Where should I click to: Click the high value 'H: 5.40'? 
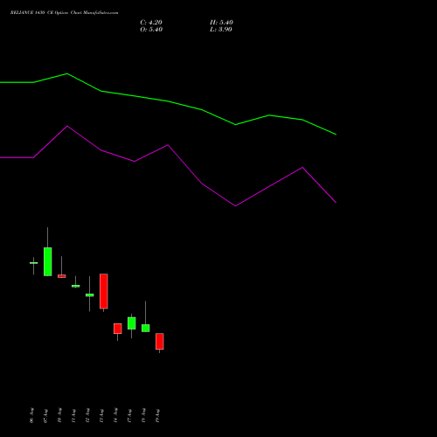(x=221, y=23)
